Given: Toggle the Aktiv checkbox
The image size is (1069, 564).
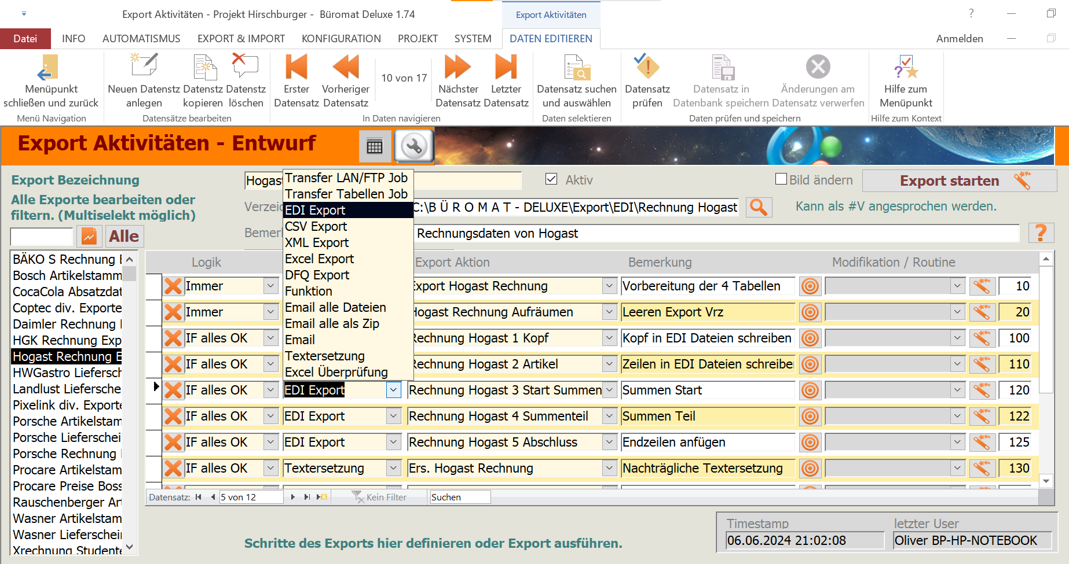Looking at the screenshot, I should click(x=551, y=179).
